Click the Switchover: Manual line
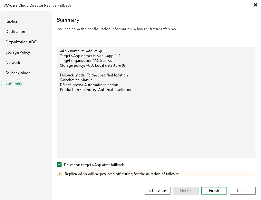The image size is (261, 200). coord(77,80)
